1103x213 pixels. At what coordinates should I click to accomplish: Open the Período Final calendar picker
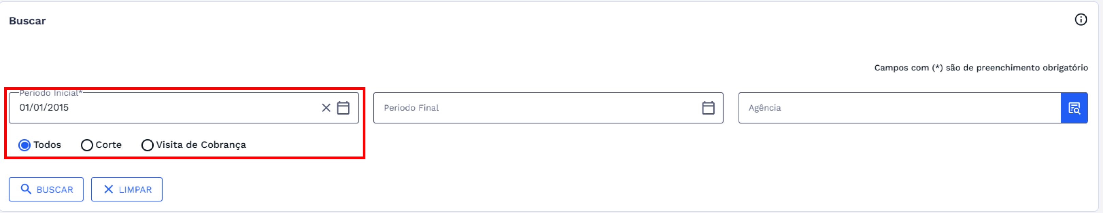pos(708,108)
